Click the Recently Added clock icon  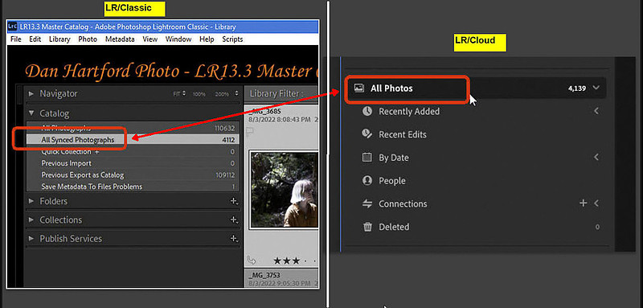coord(367,111)
